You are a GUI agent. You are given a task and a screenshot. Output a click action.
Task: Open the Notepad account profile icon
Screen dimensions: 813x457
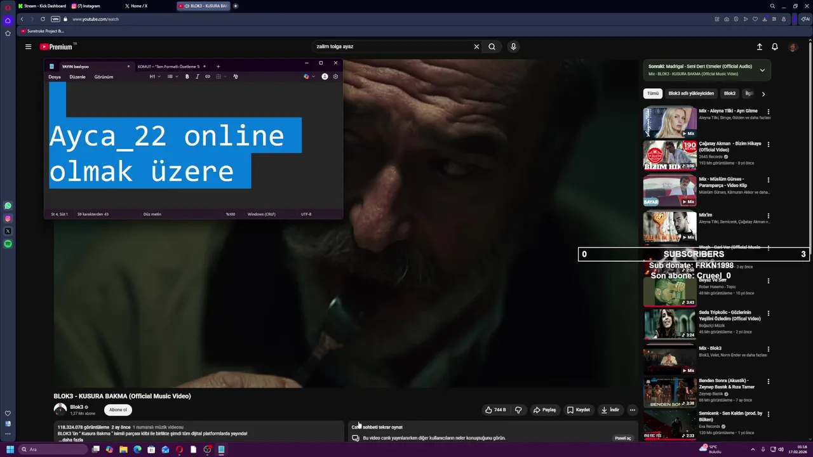click(325, 77)
